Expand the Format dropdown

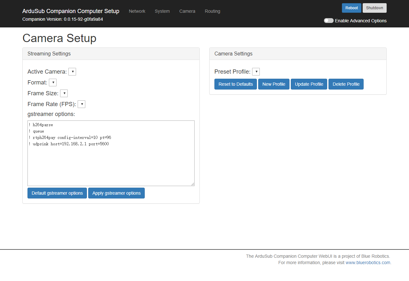53,83
